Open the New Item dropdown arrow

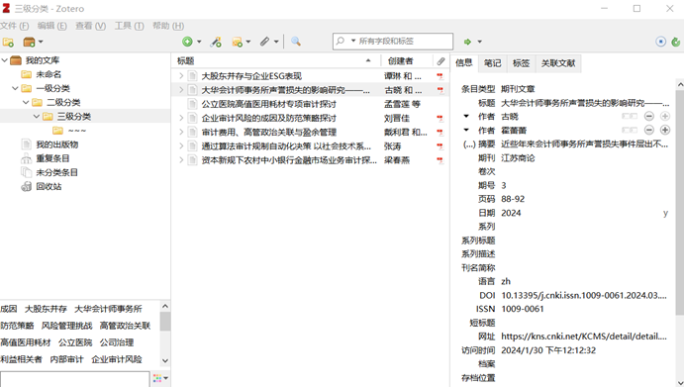click(x=199, y=42)
